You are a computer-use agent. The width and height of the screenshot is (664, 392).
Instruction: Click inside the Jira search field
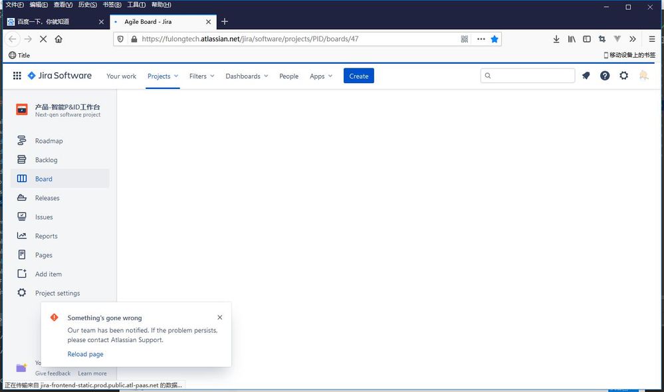click(528, 75)
